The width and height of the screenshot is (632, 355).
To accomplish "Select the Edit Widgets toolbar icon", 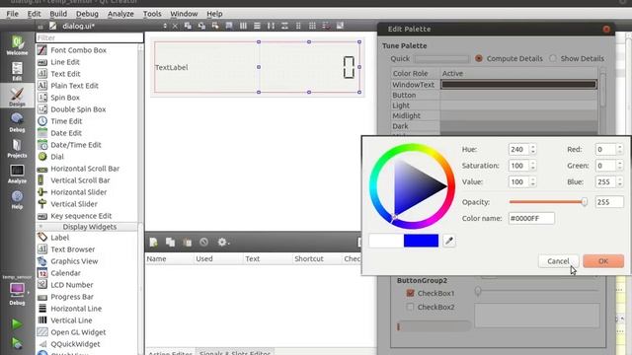I will (x=188, y=26).
